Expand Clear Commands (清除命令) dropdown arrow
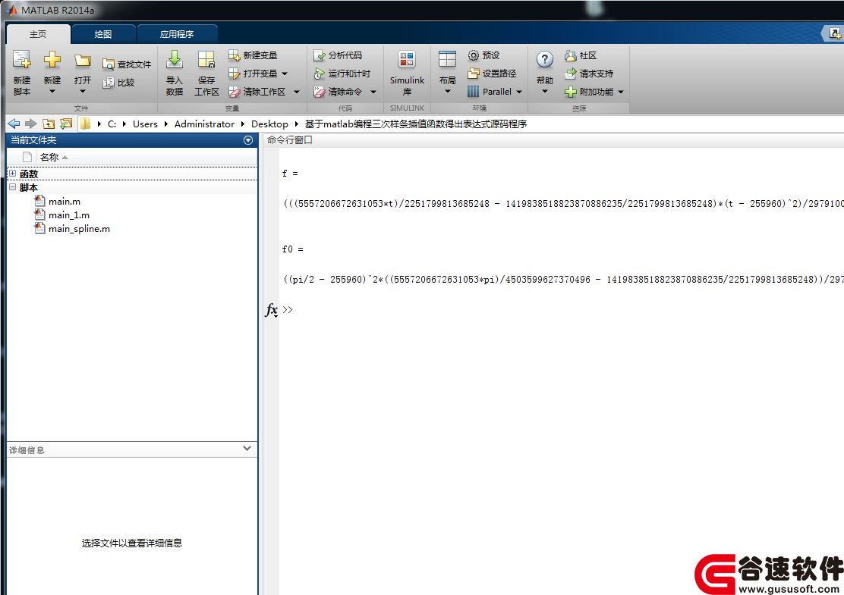The width and height of the screenshot is (844, 595). click(x=373, y=92)
